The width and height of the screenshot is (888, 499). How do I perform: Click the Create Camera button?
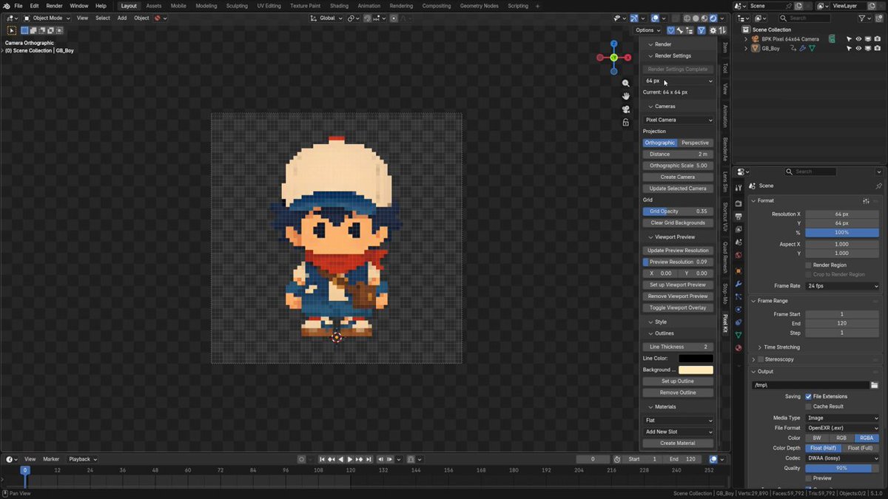coord(678,177)
